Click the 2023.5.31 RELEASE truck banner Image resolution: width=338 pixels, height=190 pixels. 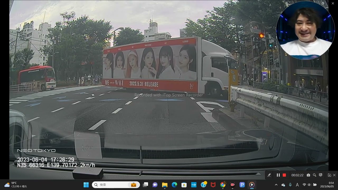coord(144,84)
